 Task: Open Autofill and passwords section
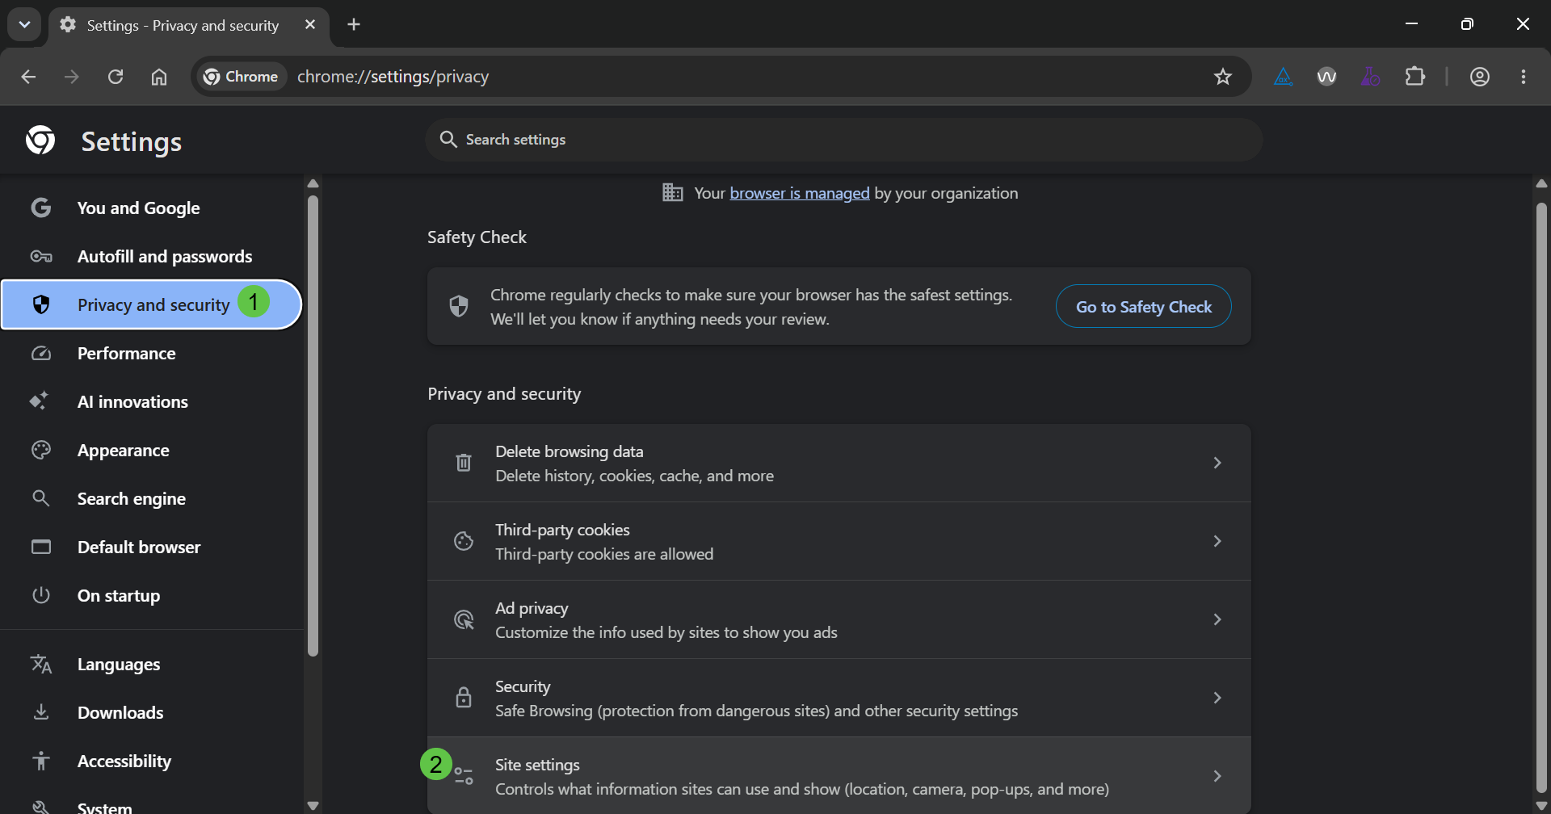(151, 256)
